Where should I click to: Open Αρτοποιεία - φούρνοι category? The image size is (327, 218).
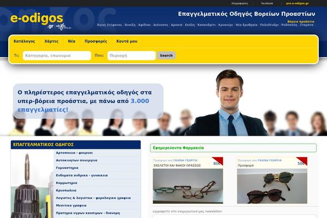(x=74, y=153)
